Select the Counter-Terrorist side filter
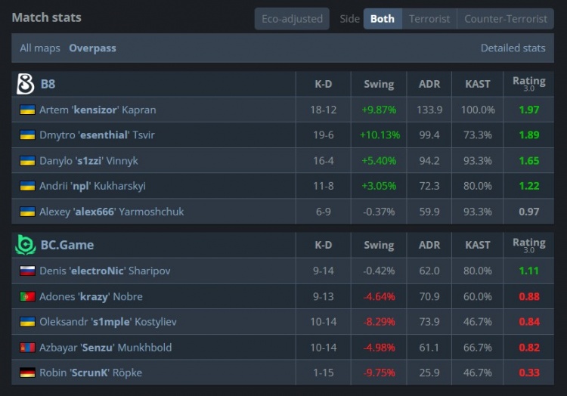This screenshot has width=567, height=396. (x=506, y=19)
